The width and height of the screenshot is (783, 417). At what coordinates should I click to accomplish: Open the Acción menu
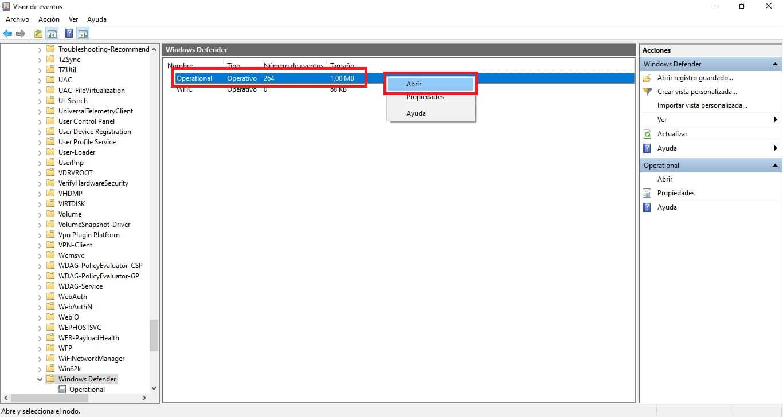(49, 19)
